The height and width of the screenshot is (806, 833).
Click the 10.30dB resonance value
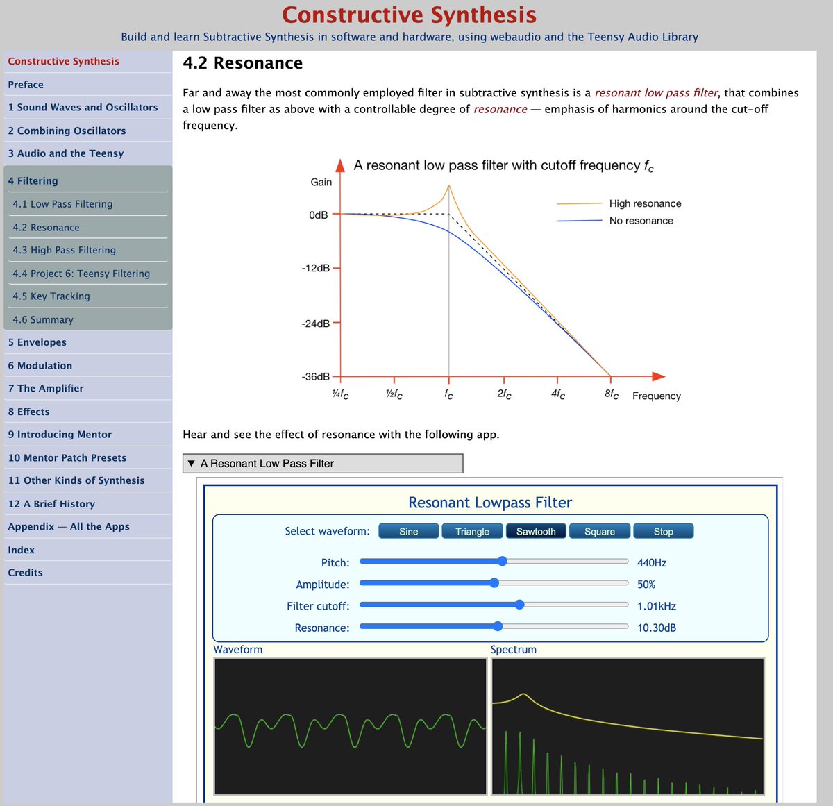click(x=657, y=628)
